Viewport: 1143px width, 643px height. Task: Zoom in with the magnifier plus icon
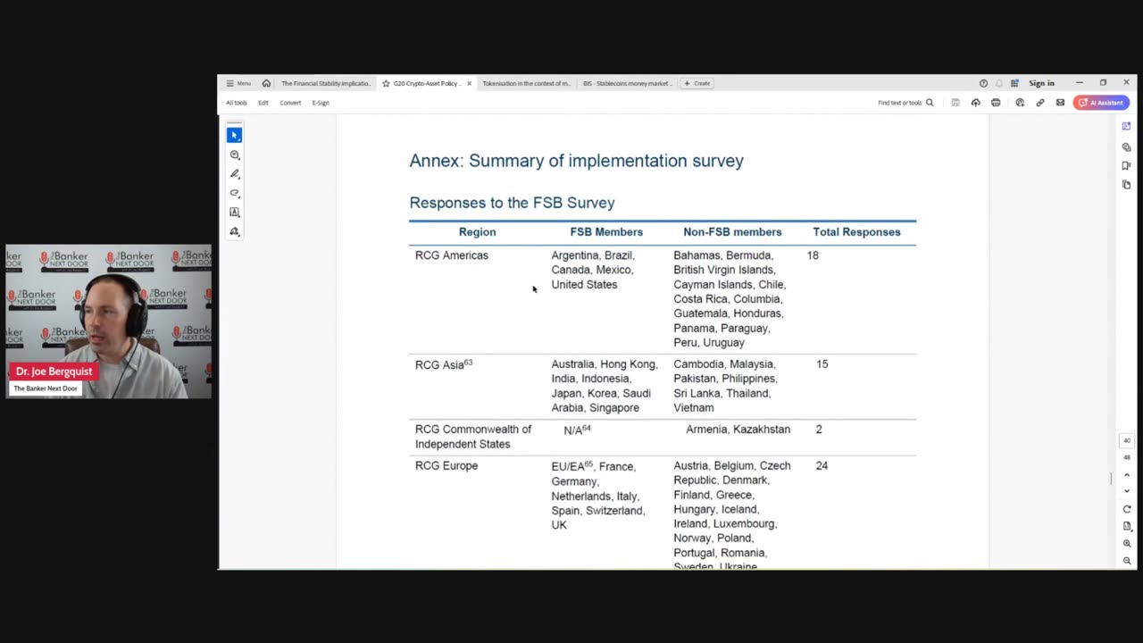1127,543
